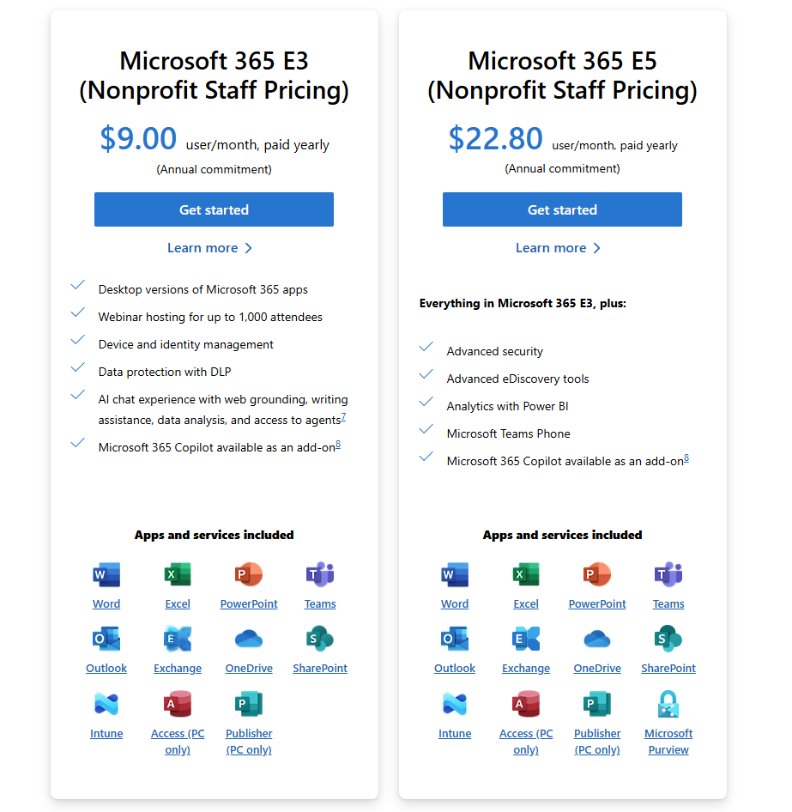Click the Word icon in E3 plan

coord(106,575)
